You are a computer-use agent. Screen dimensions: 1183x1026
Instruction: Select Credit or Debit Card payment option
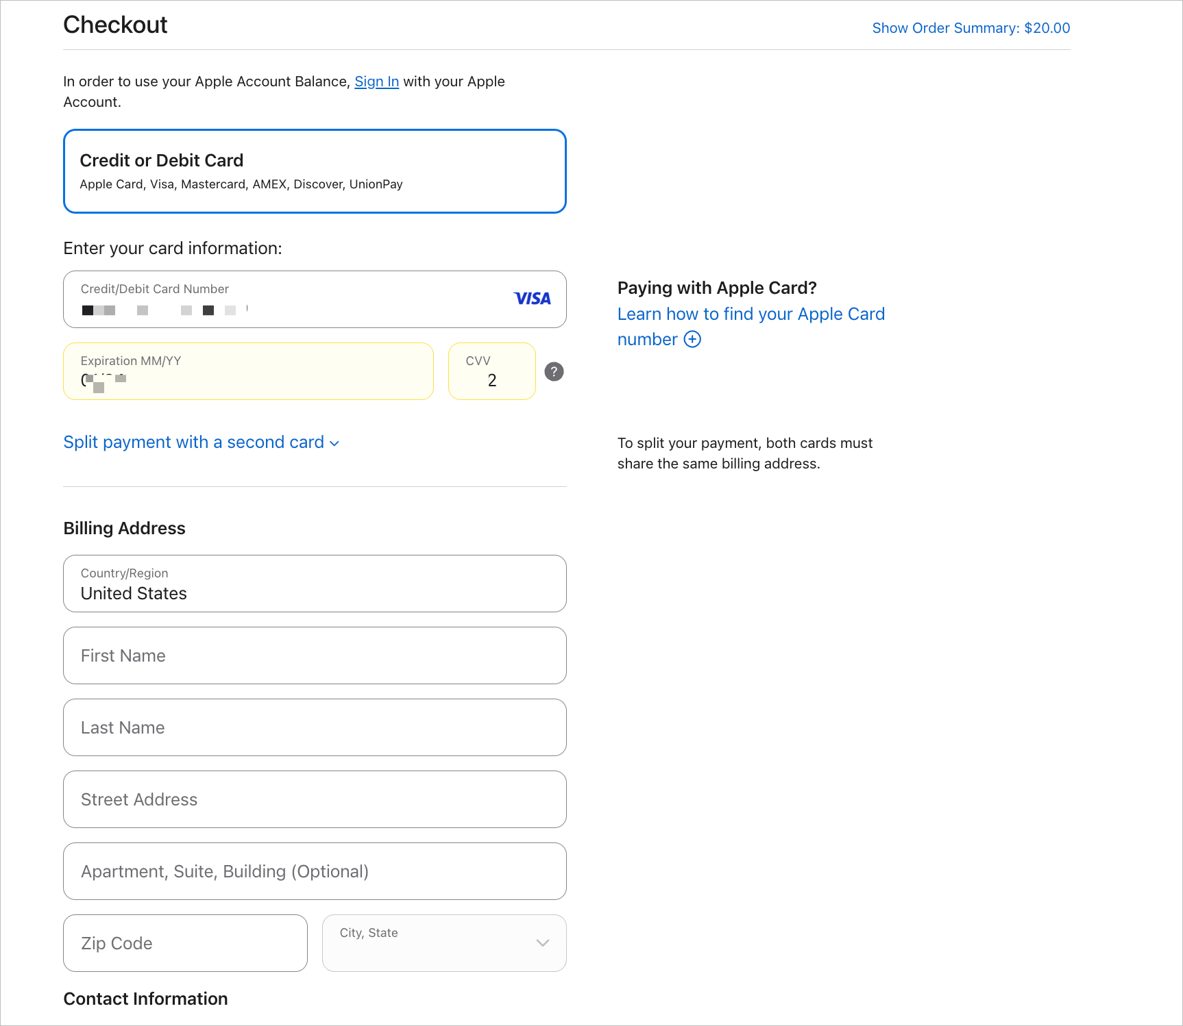point(315,171)
